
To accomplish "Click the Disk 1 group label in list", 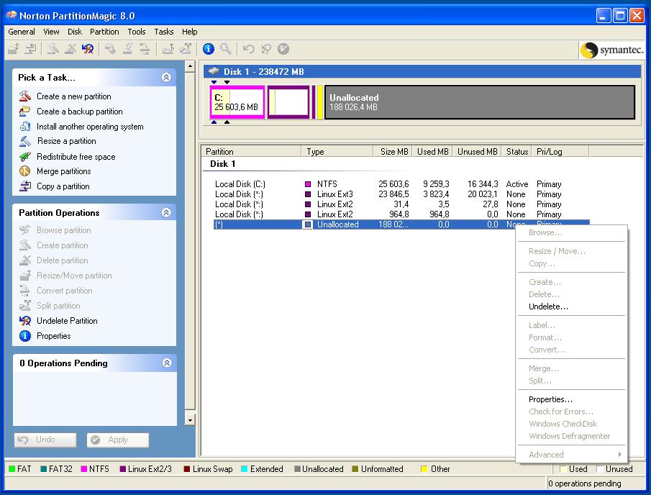I will coord(222,163).
